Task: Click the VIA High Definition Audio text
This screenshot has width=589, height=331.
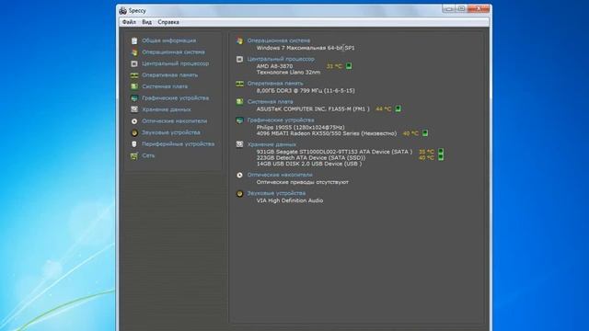Action: pos(290,200)
